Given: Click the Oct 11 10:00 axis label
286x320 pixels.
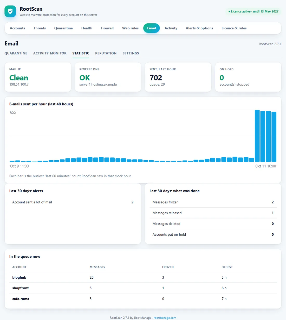Looking at the screenshot, I should click(265, 166).
